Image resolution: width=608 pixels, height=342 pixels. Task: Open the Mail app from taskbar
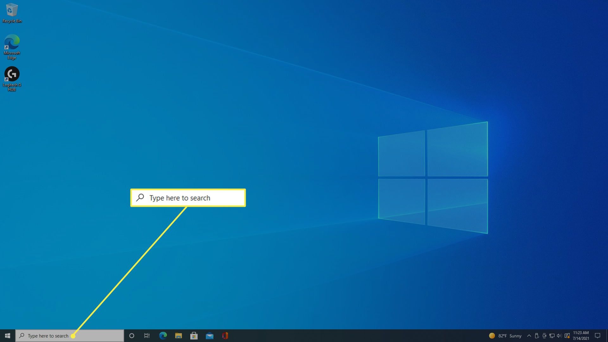click(210, 336)
